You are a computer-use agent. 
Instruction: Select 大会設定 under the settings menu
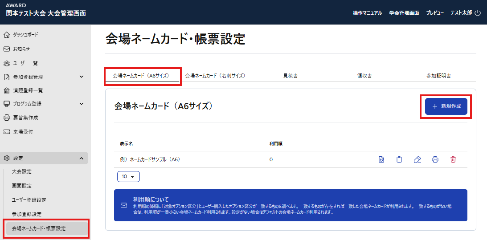coord(22,171)
